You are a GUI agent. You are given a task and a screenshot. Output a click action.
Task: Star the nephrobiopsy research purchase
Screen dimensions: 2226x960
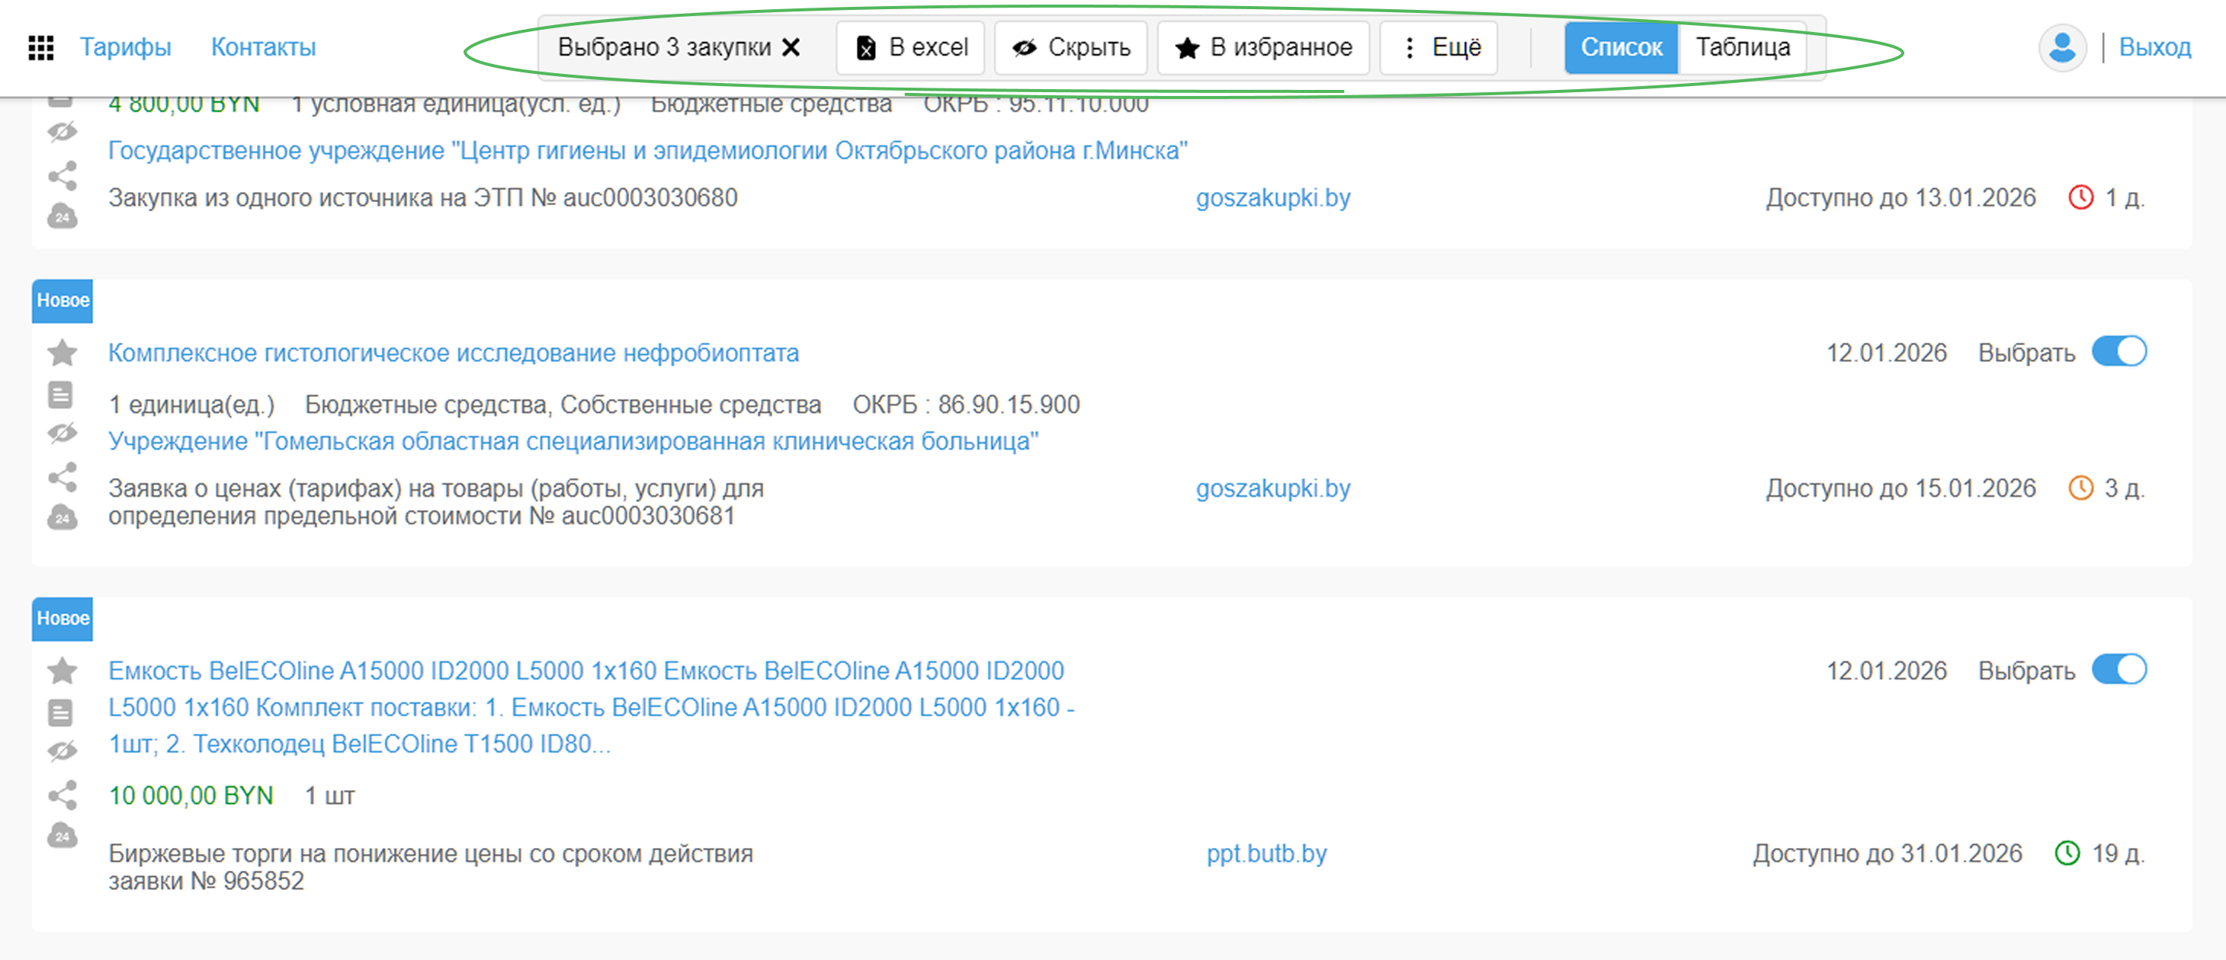[x=63, y=353]
